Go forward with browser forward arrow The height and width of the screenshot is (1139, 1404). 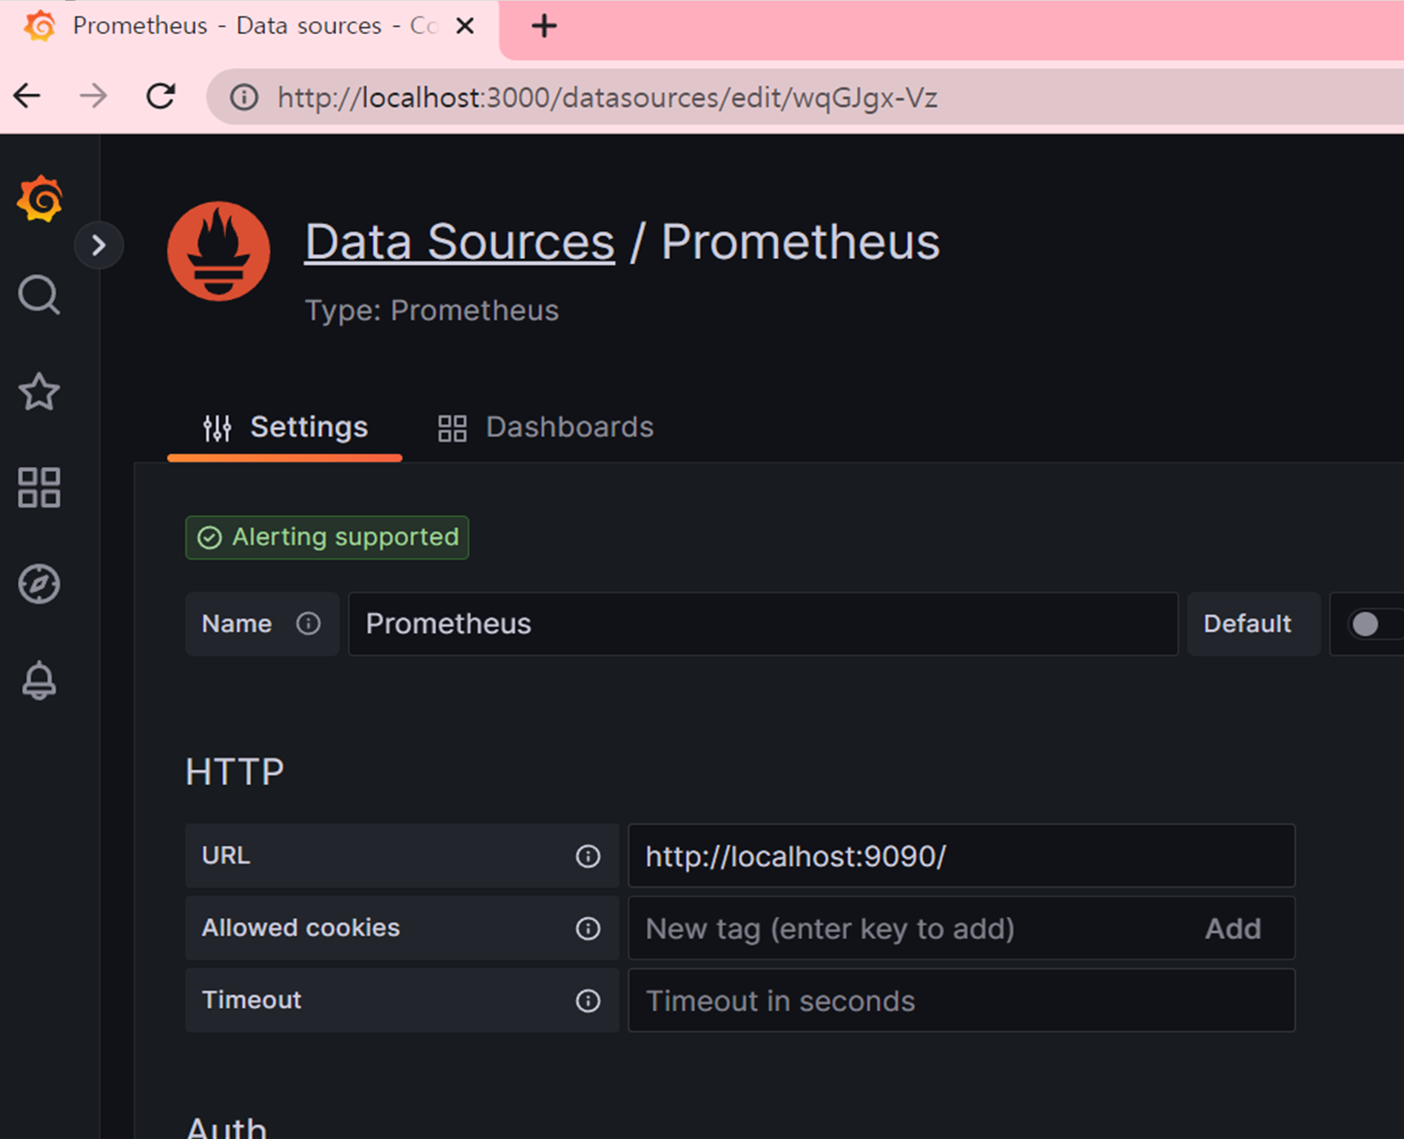[x=94, y=96]
